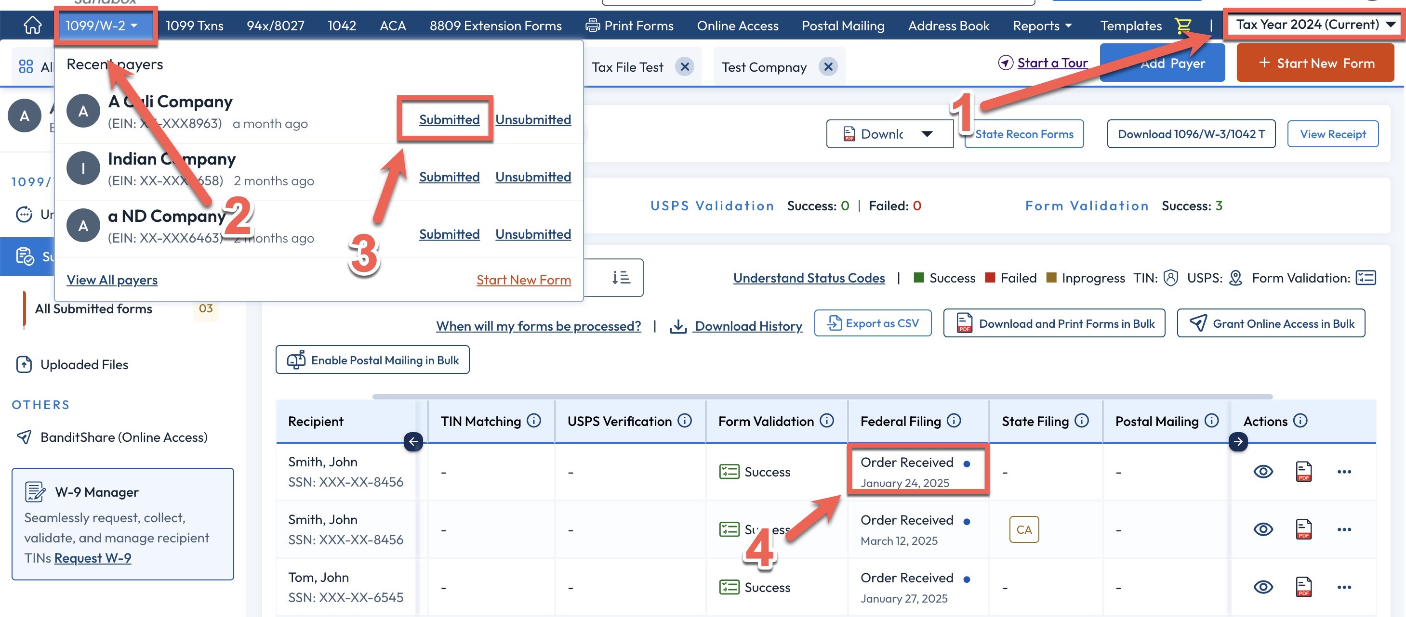Screen dimensions: 1406x617
Task: Open Templates page
Action: point(1130,26)
